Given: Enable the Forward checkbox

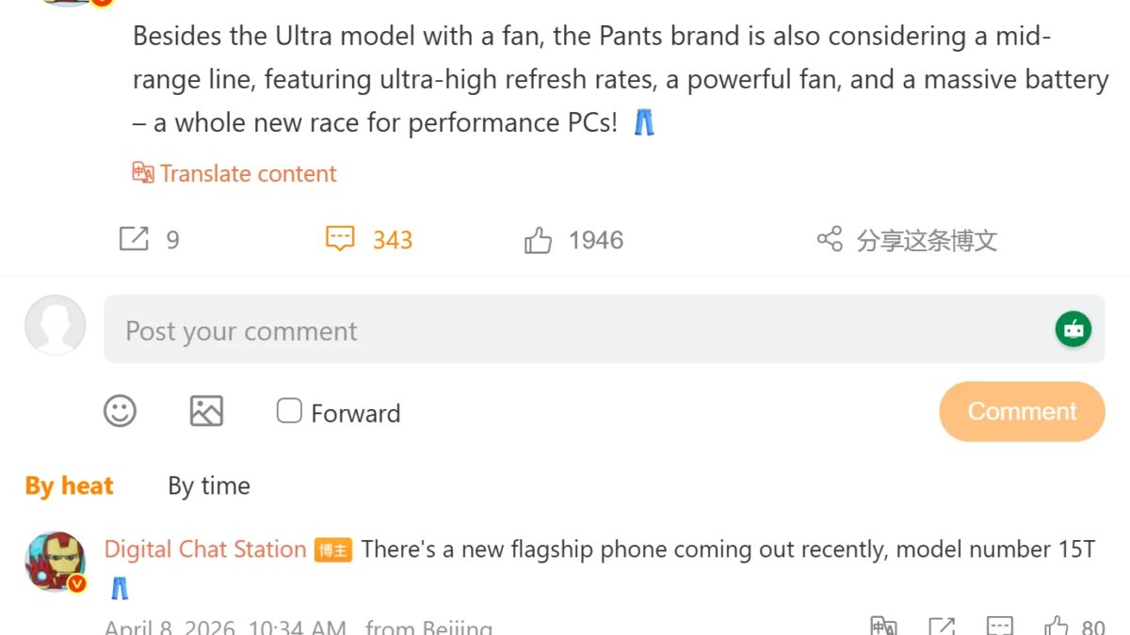Looking at the screenshot, I should (x=289, y=411).
